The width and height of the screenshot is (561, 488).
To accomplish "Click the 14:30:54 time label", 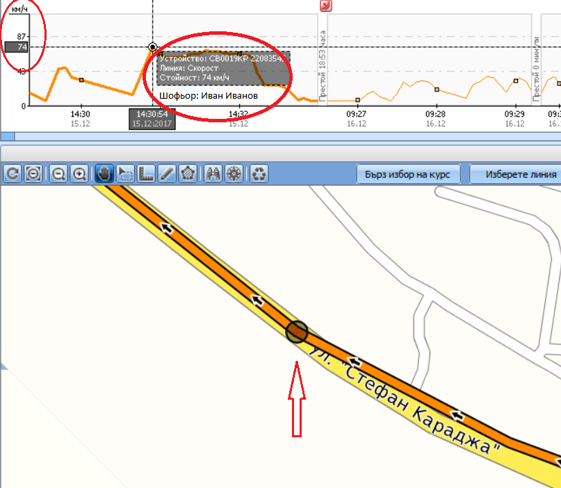I will [152, 119].
